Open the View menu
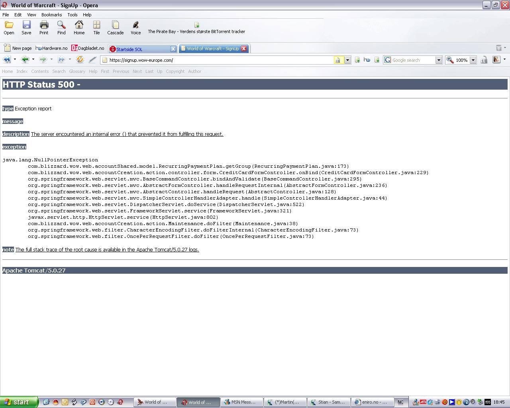Viewport: 510px width, 408px height. click(31, 15)
